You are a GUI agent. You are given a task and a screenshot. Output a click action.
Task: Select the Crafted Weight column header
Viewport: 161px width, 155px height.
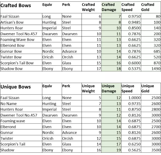click(x=92, y=7)
